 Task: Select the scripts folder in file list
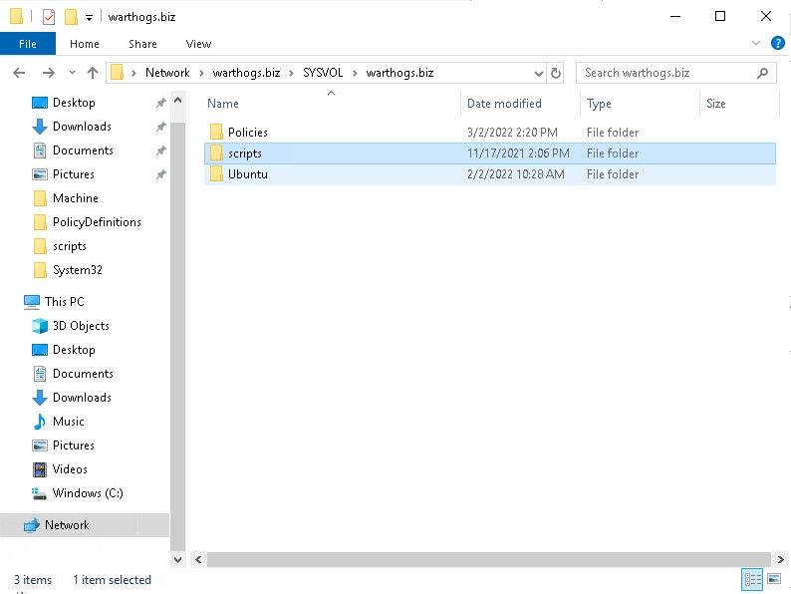click(x=490, y=153)
